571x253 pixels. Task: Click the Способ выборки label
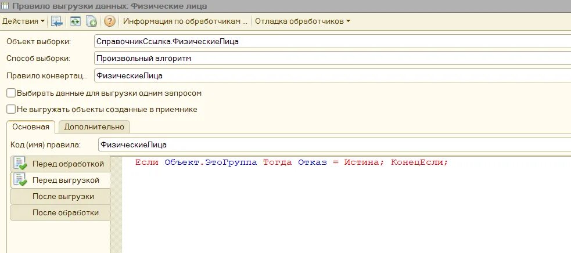point(38,58)
